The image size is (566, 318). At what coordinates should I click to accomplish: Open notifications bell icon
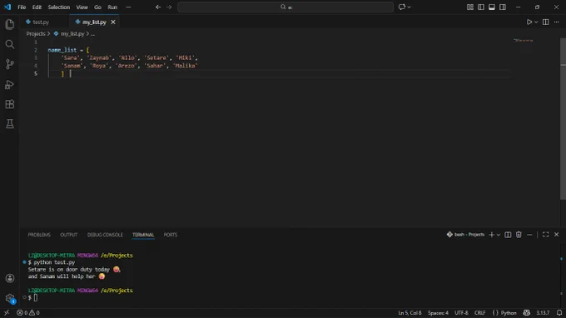pos(559,312)
